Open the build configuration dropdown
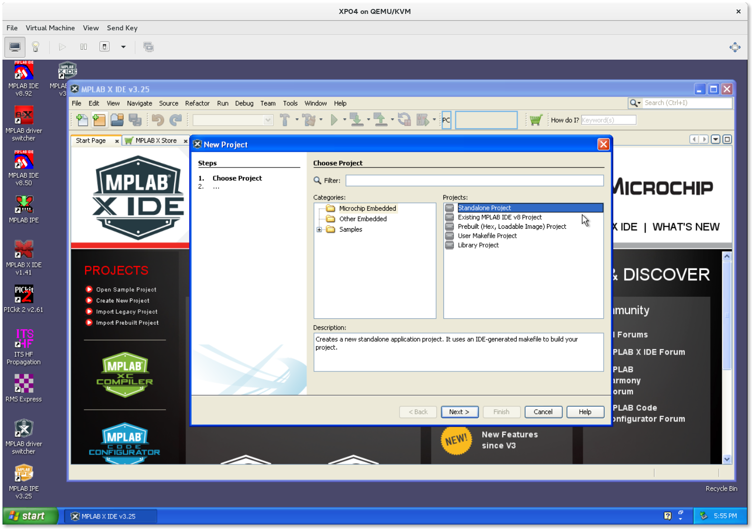This screenshot has width=752, height=529. pyautogui.click(x=232, y=120)
